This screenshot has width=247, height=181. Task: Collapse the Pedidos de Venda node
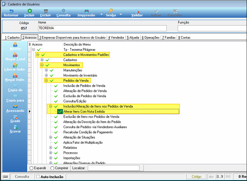pos(46,81)
